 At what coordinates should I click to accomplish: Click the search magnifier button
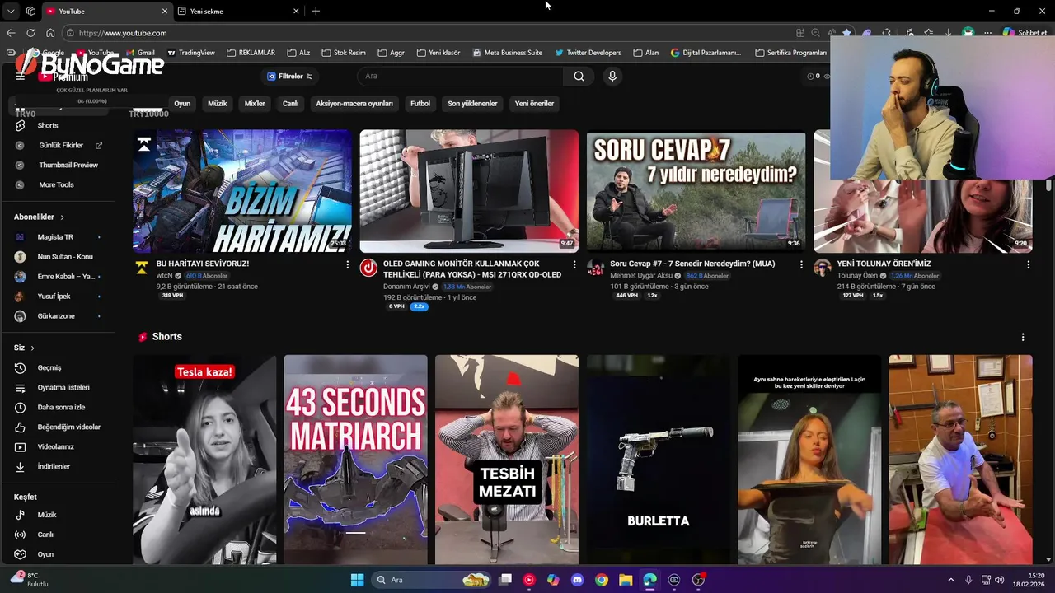(579, 76)
